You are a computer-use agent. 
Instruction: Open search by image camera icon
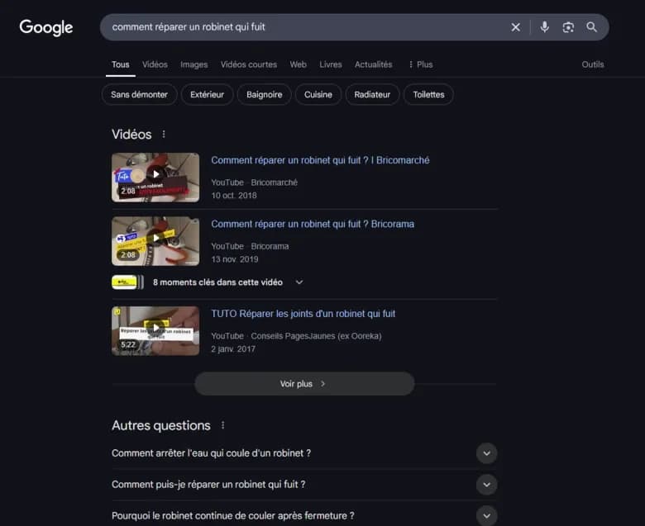pyautogui.click(x=568, y=27)
